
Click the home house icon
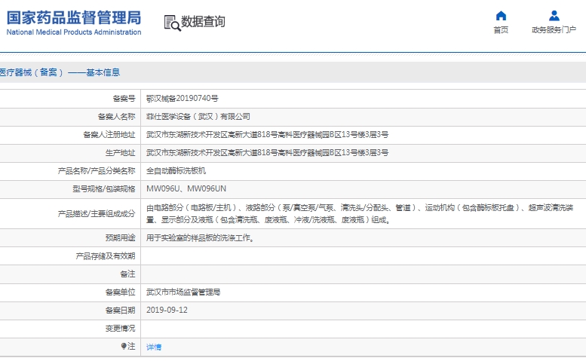501,16
